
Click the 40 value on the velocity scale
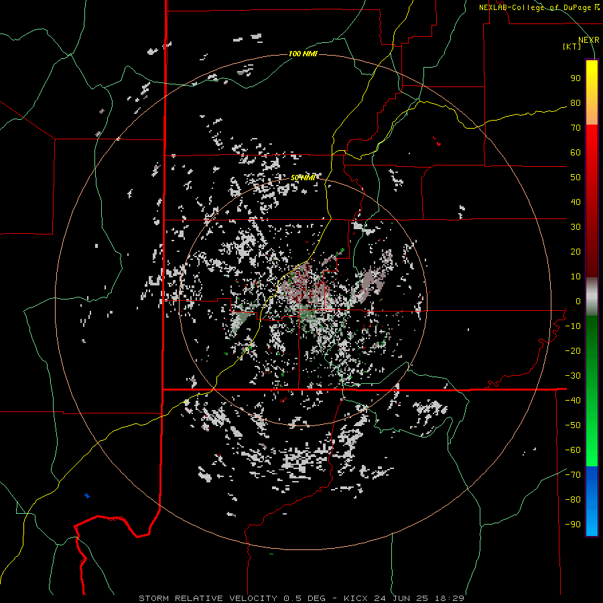576,202
